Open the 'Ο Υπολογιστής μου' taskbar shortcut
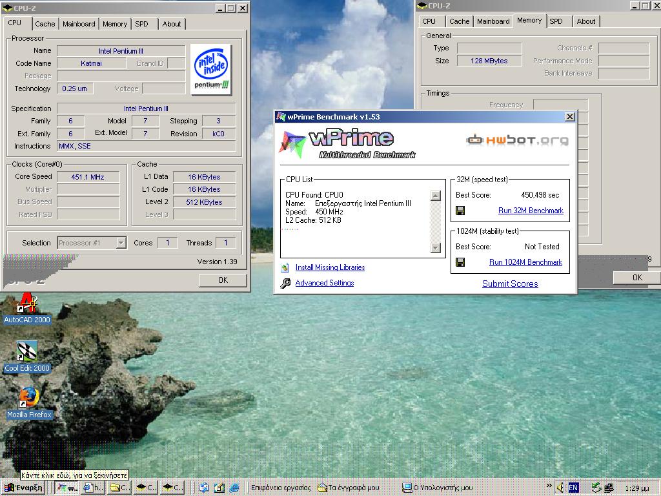This screenshot has height=496, width=661. 437,488
